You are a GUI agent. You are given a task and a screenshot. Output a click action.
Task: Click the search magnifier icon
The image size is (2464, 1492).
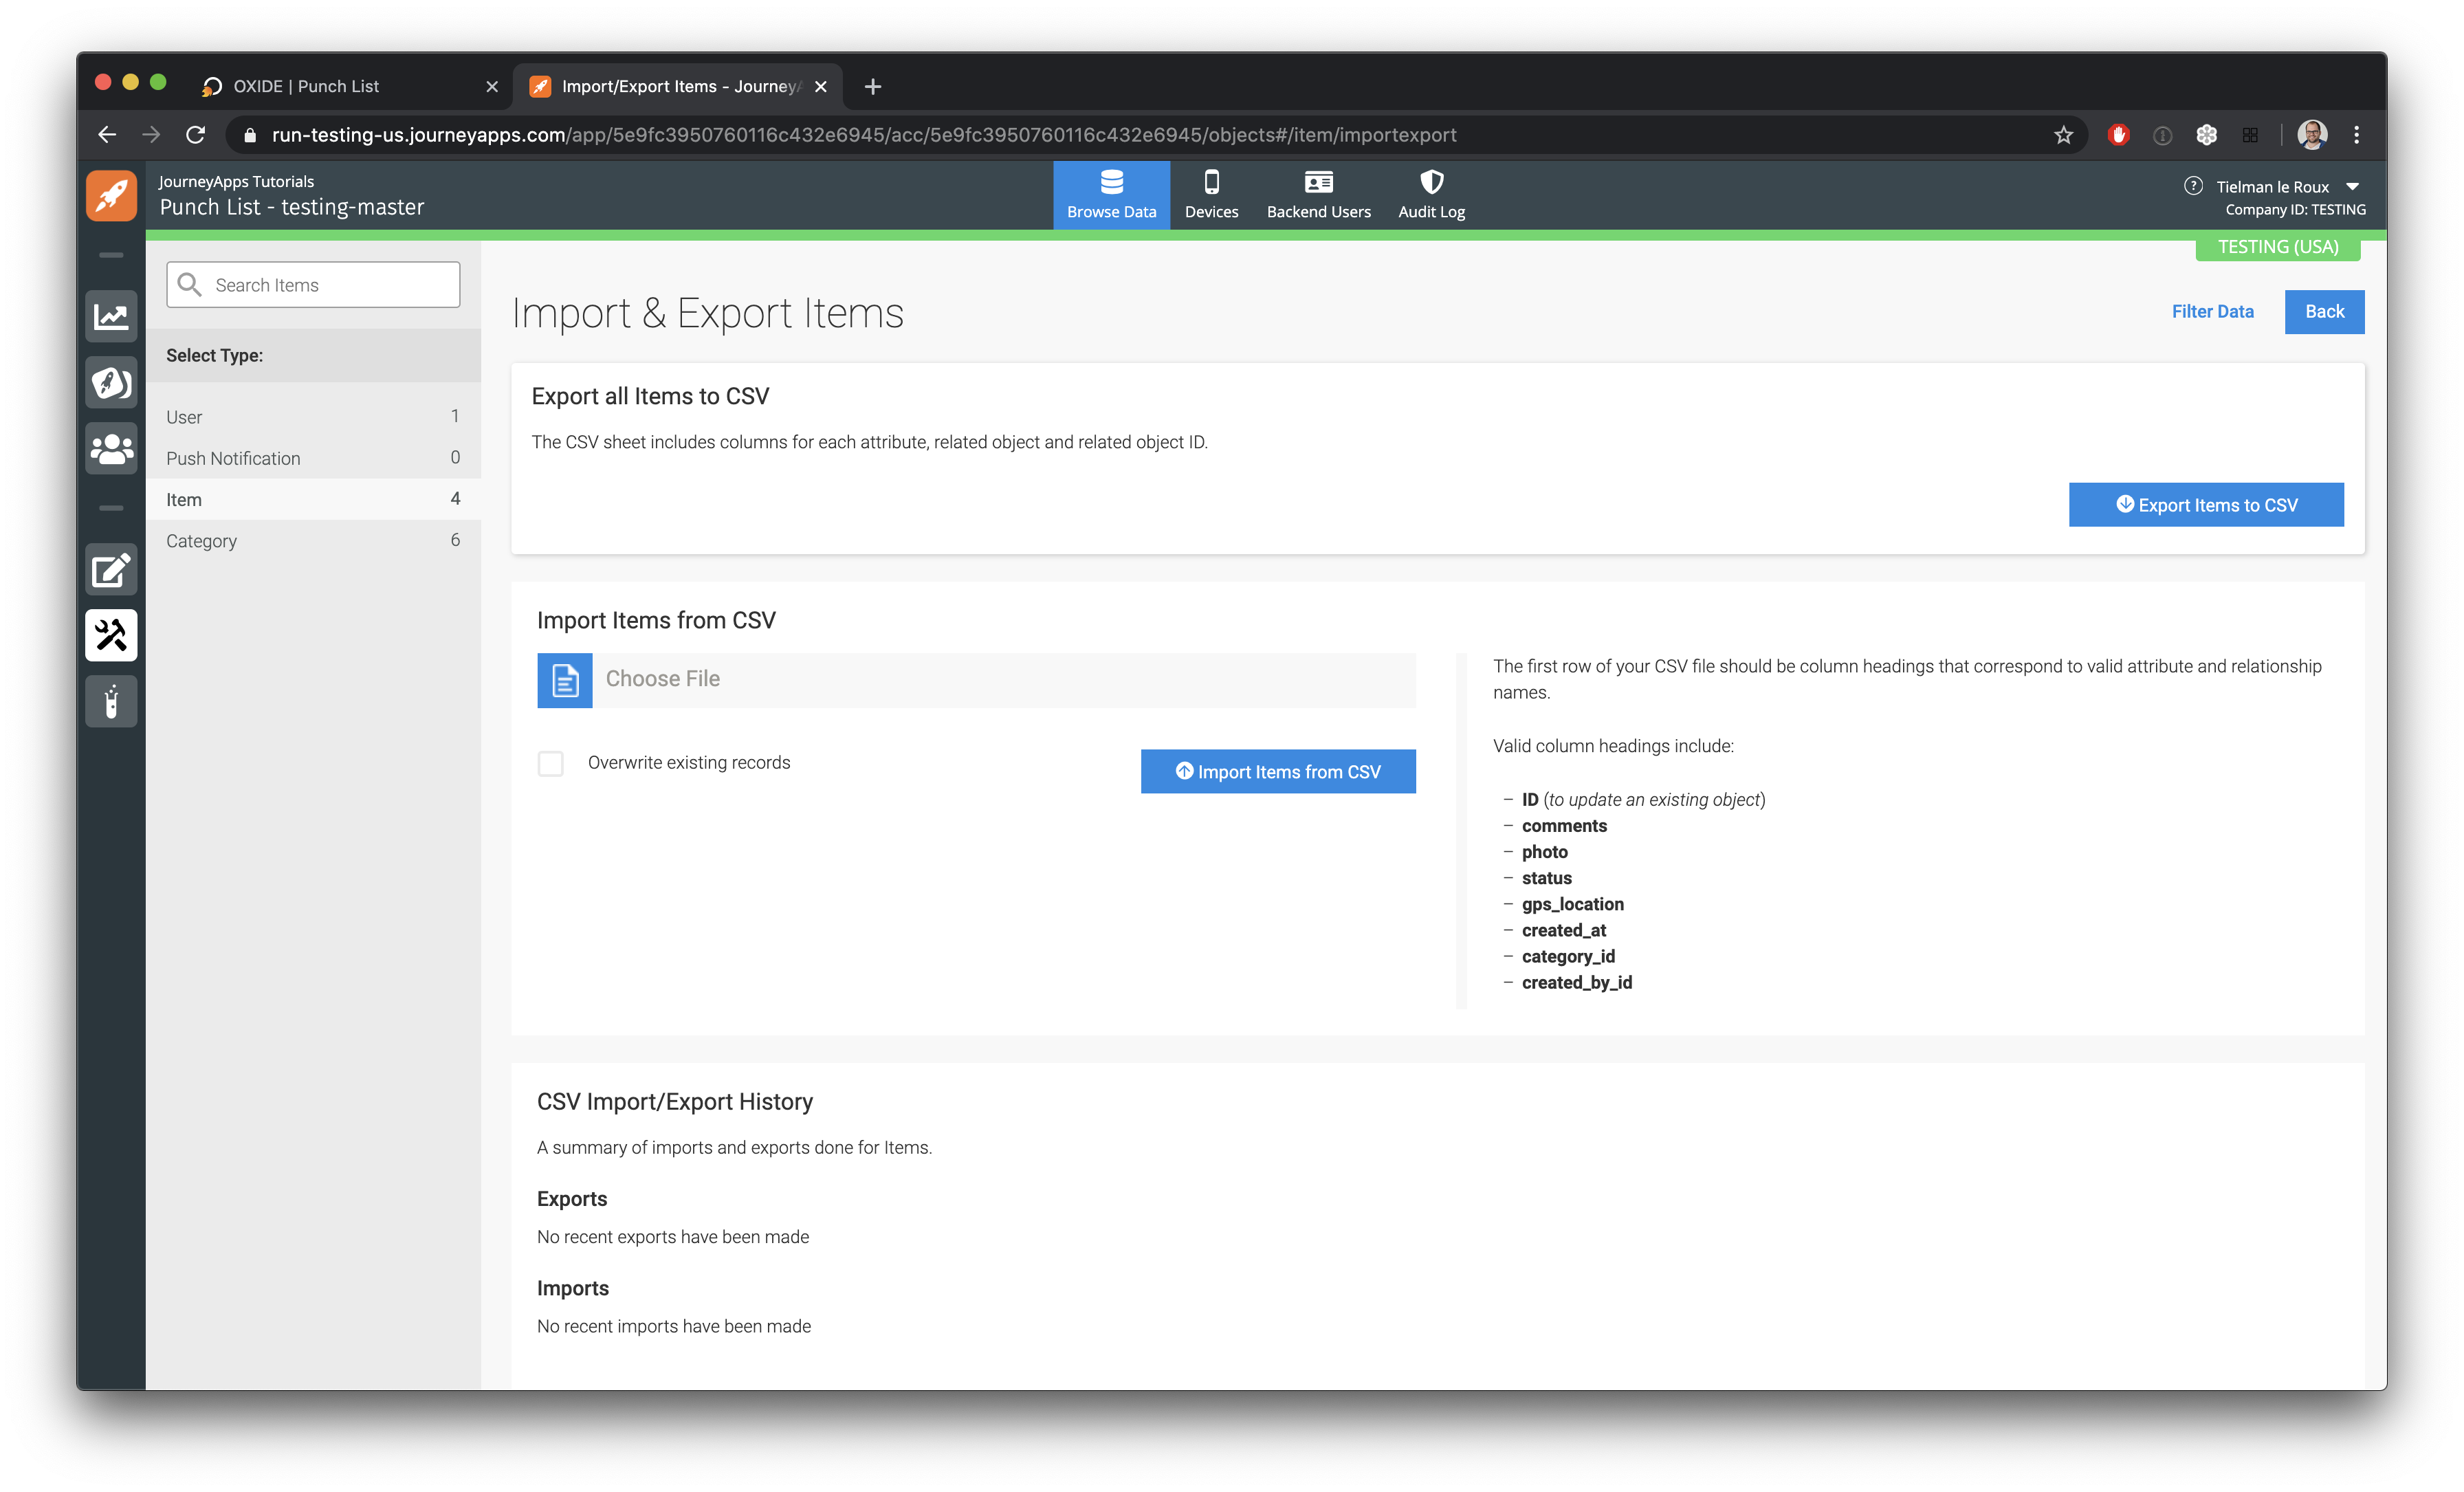point(189,285)
